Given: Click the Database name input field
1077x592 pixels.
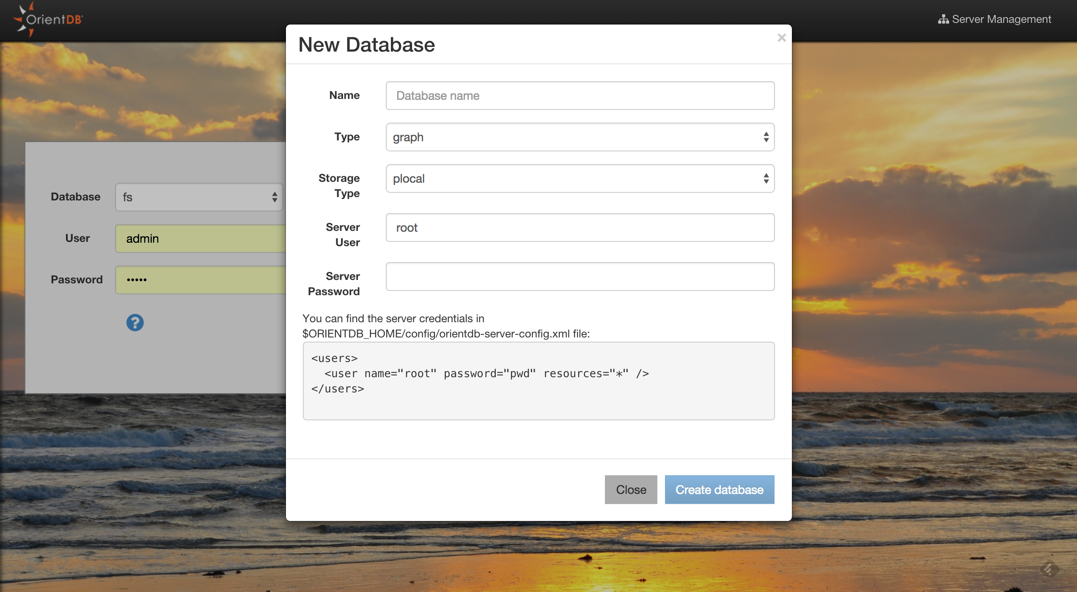Looking at the screenshot, I should pos(580,96).
